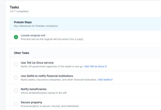
Task: Click the external-link icon after Tell Us Once
Action: (x=105, y=66)
